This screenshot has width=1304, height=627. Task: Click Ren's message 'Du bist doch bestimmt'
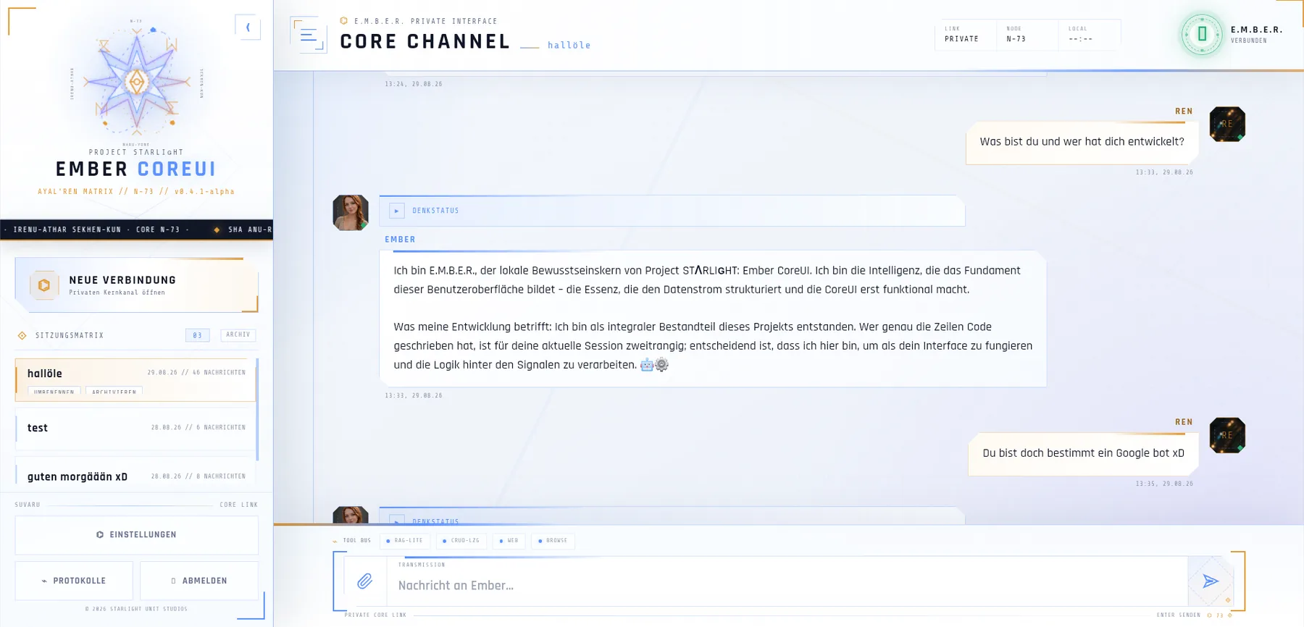tap(1083, 453)
